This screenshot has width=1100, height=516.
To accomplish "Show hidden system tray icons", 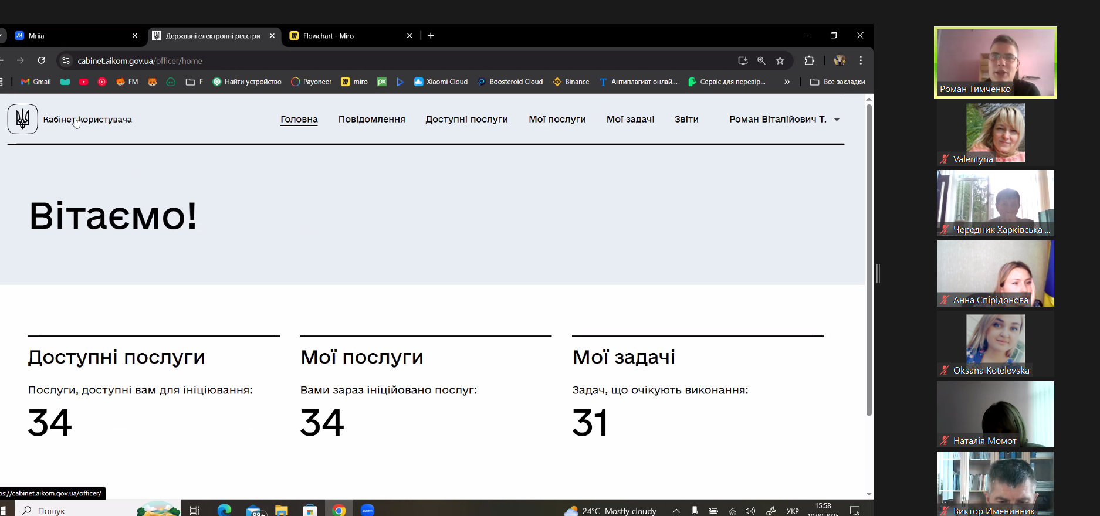I will [x=676, y=511].
